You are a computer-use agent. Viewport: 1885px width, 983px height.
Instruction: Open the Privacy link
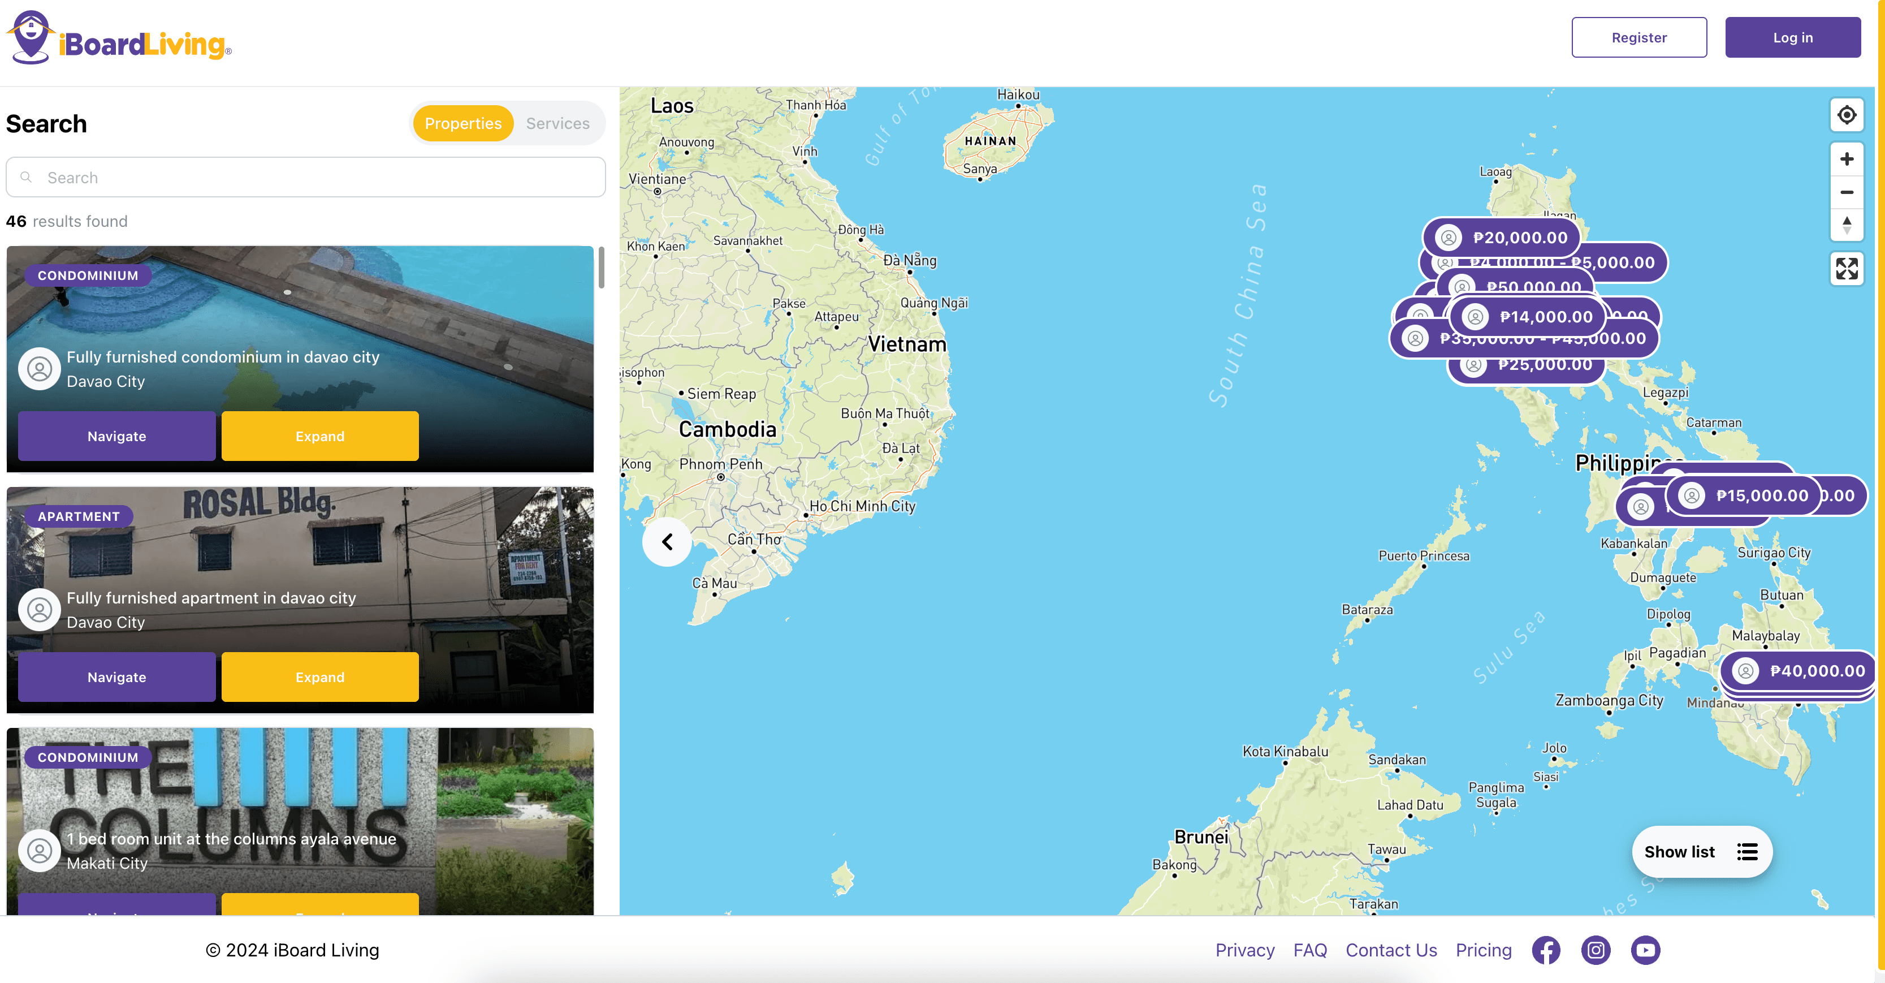tap(1245, 950)
